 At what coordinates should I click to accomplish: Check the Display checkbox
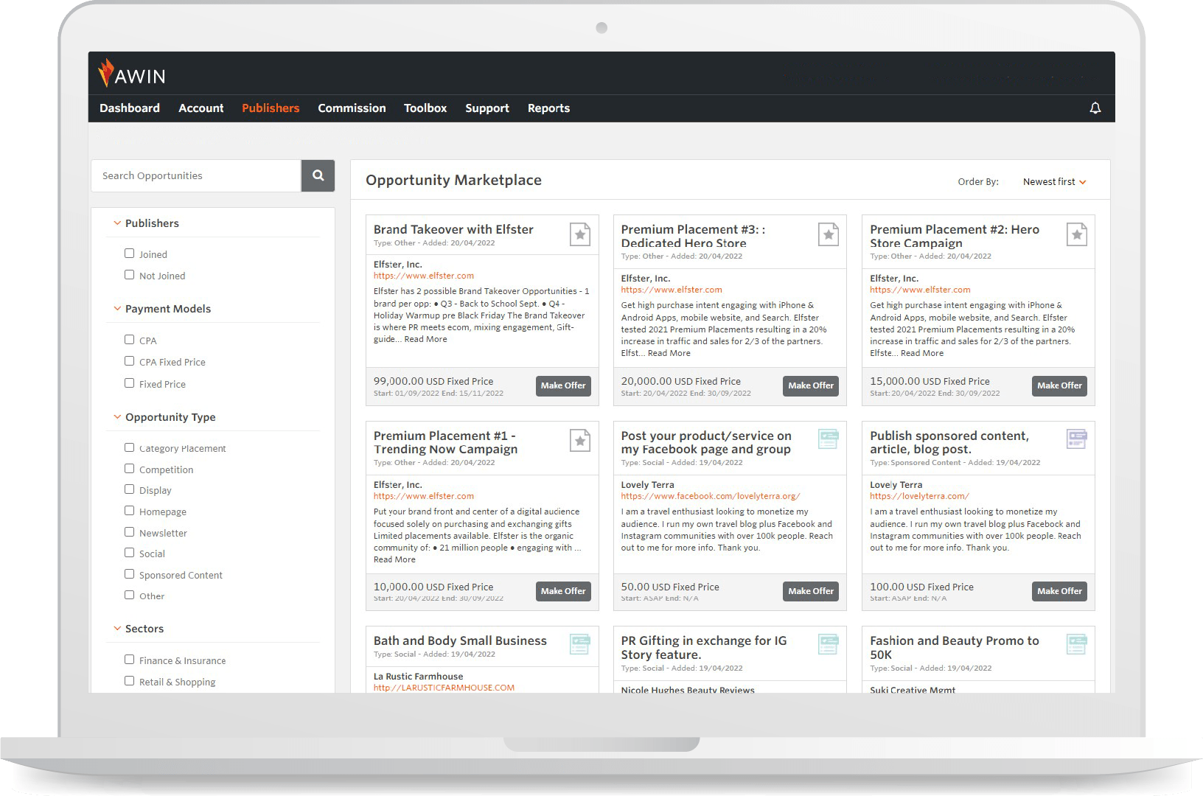(x=130, y=489)
